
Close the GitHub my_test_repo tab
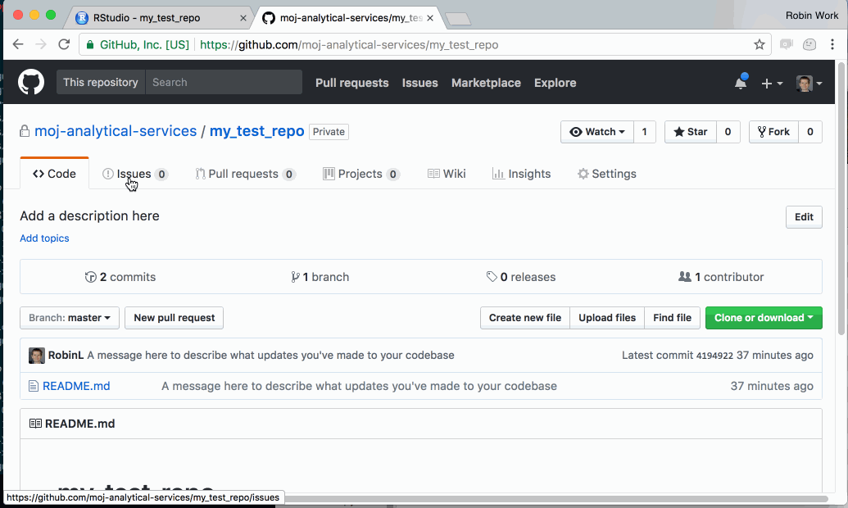tap(430, 18)
